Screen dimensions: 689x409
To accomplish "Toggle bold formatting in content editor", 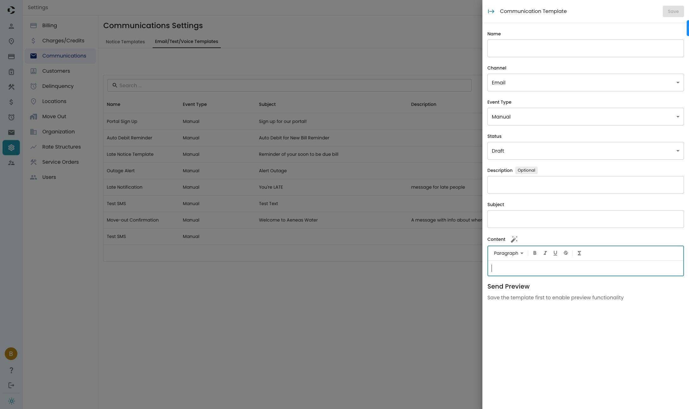I will [x=535, y=253].
